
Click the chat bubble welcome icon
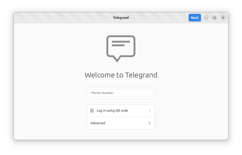[121, 48]
